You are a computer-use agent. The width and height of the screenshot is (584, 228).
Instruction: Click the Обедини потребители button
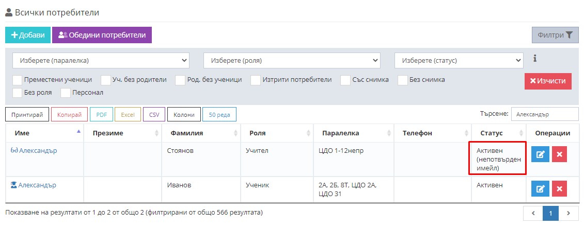pos(102,35)
